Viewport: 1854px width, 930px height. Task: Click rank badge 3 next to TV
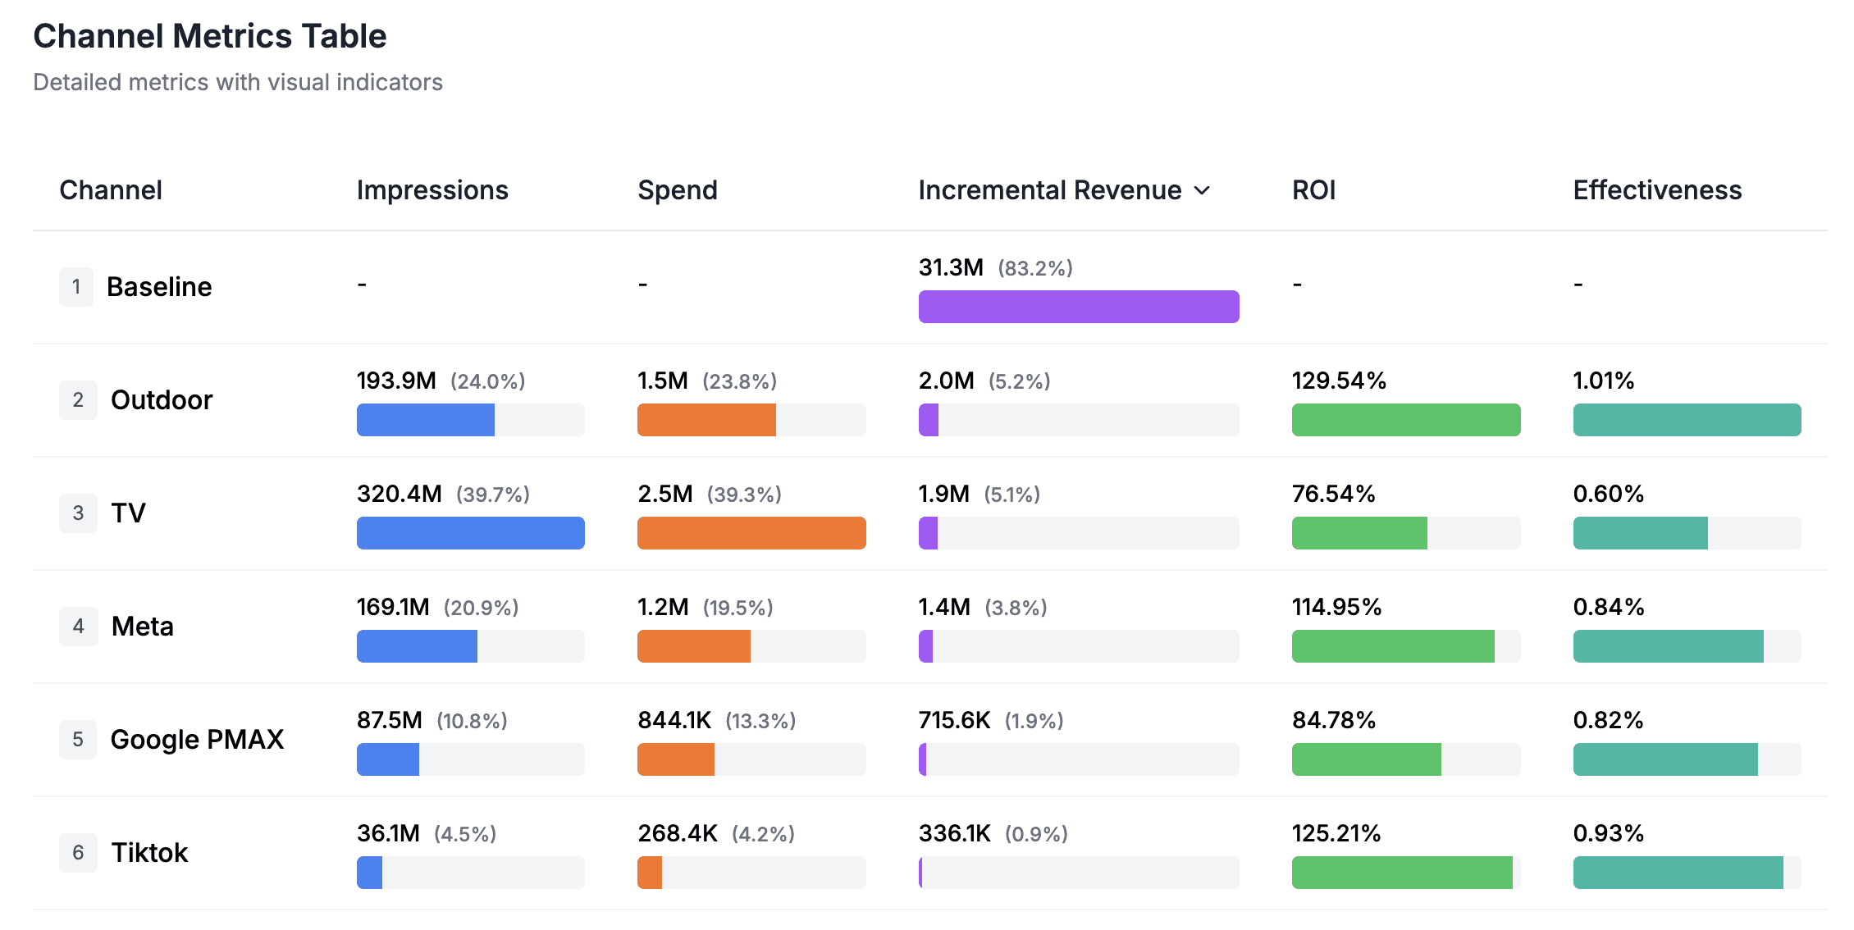78,513
